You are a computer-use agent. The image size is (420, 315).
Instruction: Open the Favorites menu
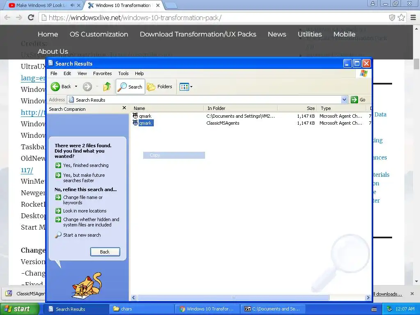coord(102,73)
